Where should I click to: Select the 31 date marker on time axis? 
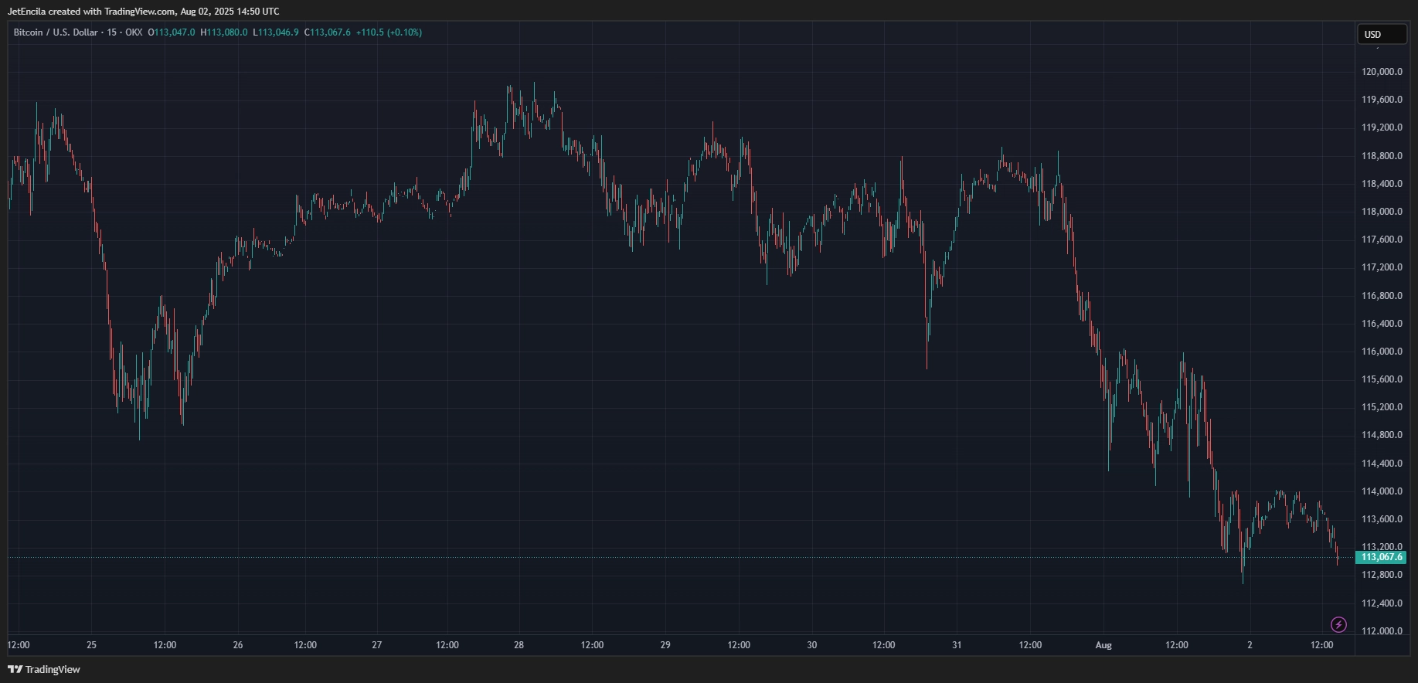click(957, 645)
